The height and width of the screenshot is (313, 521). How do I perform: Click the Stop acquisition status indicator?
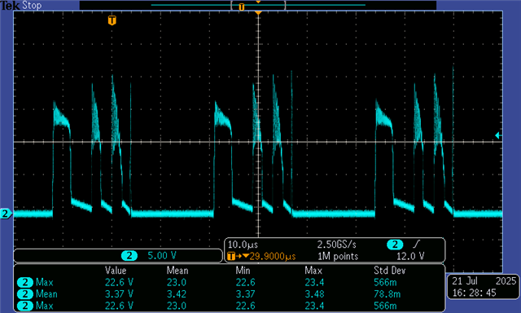(32, 5)
